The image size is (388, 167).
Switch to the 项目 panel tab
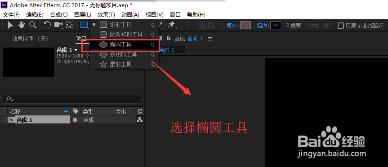pos(81,39)
